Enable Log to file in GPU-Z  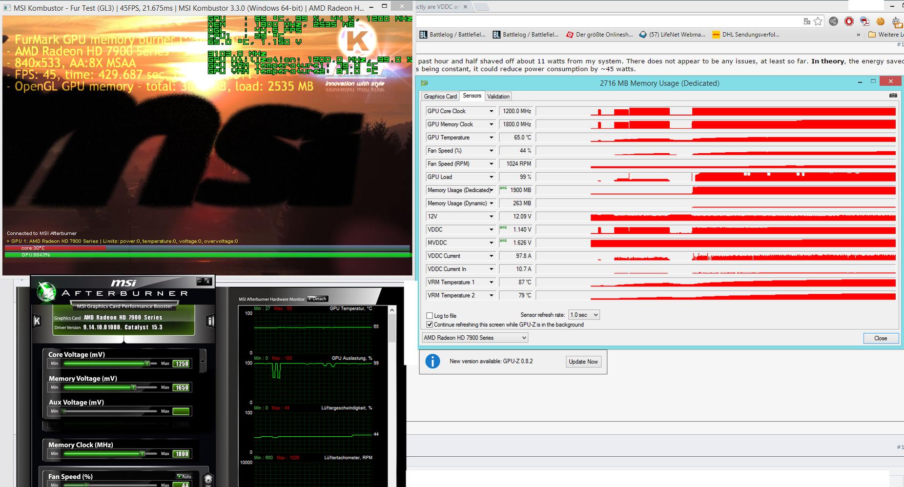click(x=430, y=316)
